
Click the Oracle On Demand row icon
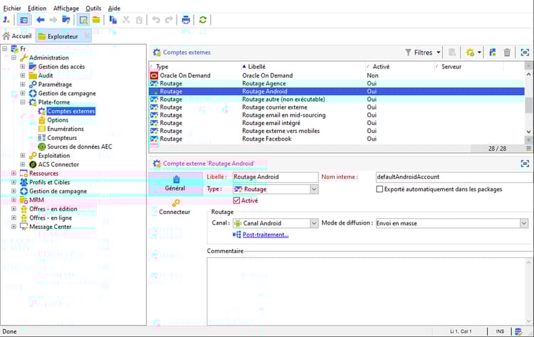[x=154, y=75]
